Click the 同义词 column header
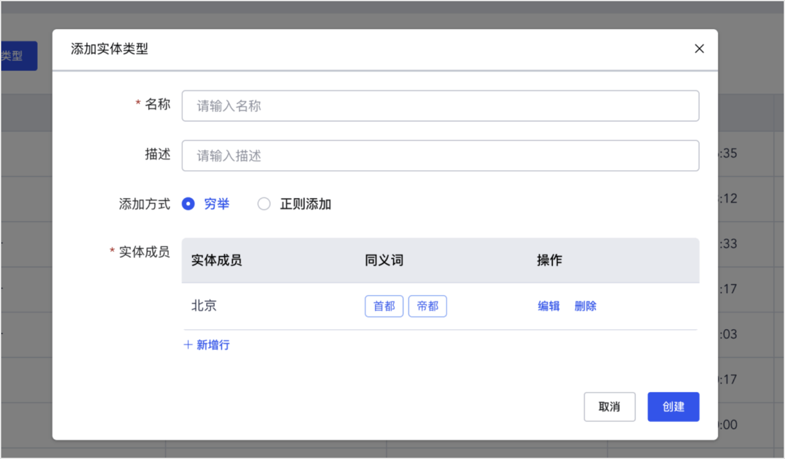Image resolution: width=785 pixels, height=459 pixels. (x=384, y=260)
